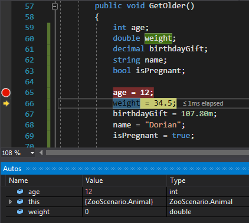Click the 'age' name cell in Autos
This screenshot has width=249, height=223.
pos(34,192)
